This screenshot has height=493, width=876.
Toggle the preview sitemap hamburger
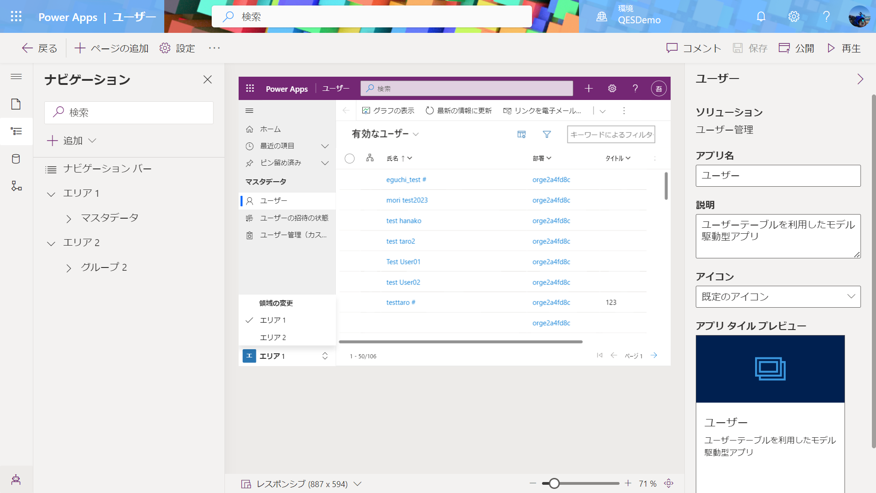249,110
